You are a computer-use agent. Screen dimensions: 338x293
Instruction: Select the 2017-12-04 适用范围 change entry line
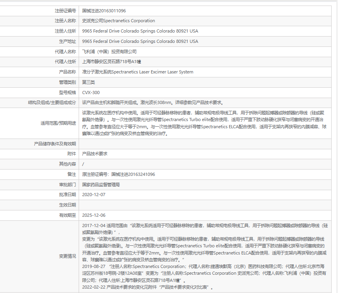(x=205, y=229)
